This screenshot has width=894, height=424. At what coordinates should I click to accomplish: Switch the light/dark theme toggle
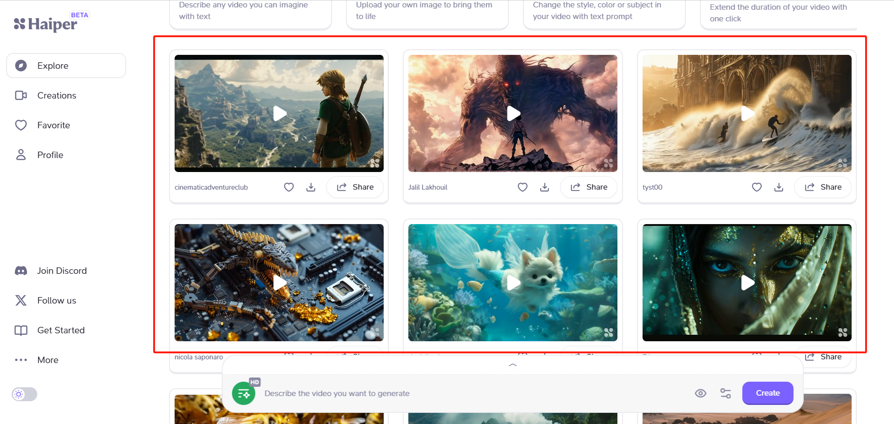[x=24, y=394]
